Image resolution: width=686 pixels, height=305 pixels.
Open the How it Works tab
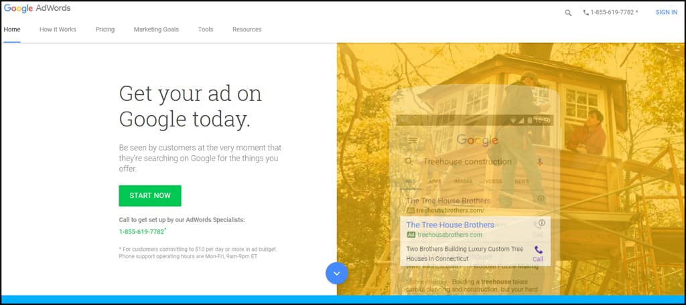coord(58,29)
